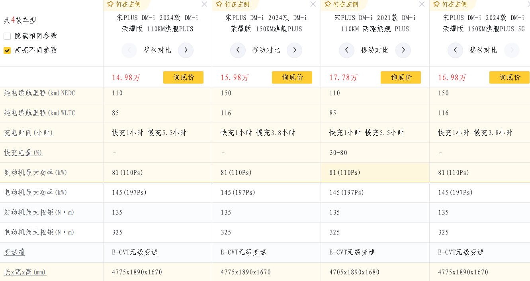This screenshot has width=530, height=281.
Task: Click the 纯电续航里程(km)WLTC row label
Action: click(x=39, y=113)
